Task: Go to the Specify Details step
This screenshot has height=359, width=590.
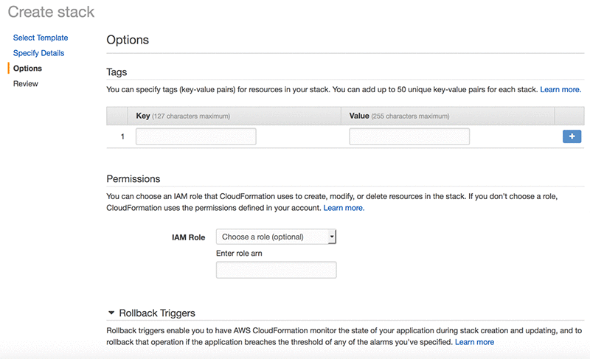Action: tap(38, 53)
